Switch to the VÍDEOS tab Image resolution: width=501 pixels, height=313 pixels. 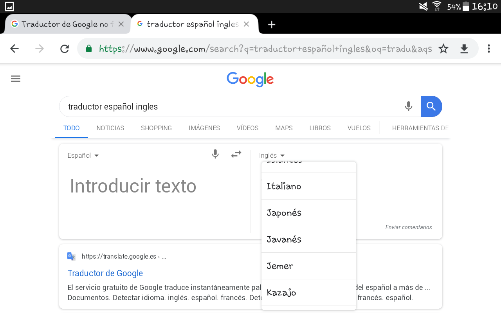(248, 128)
